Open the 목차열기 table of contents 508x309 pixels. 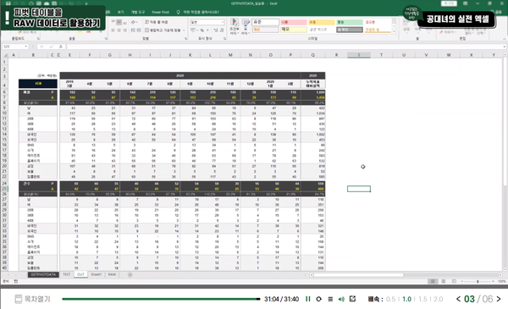[x=33, y=299]
